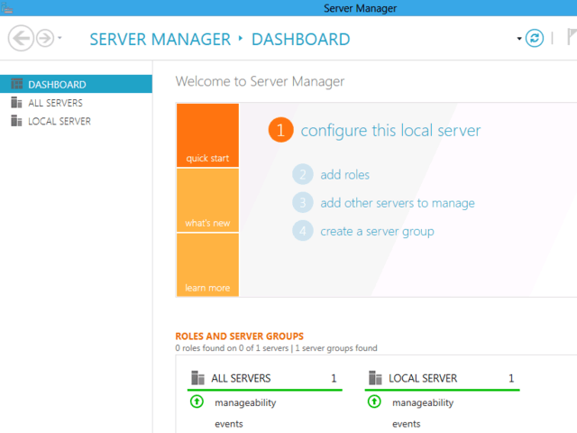The image size is (577, 433).
Task: Click the step 4 circle icon
Action: tap(303, 231)
